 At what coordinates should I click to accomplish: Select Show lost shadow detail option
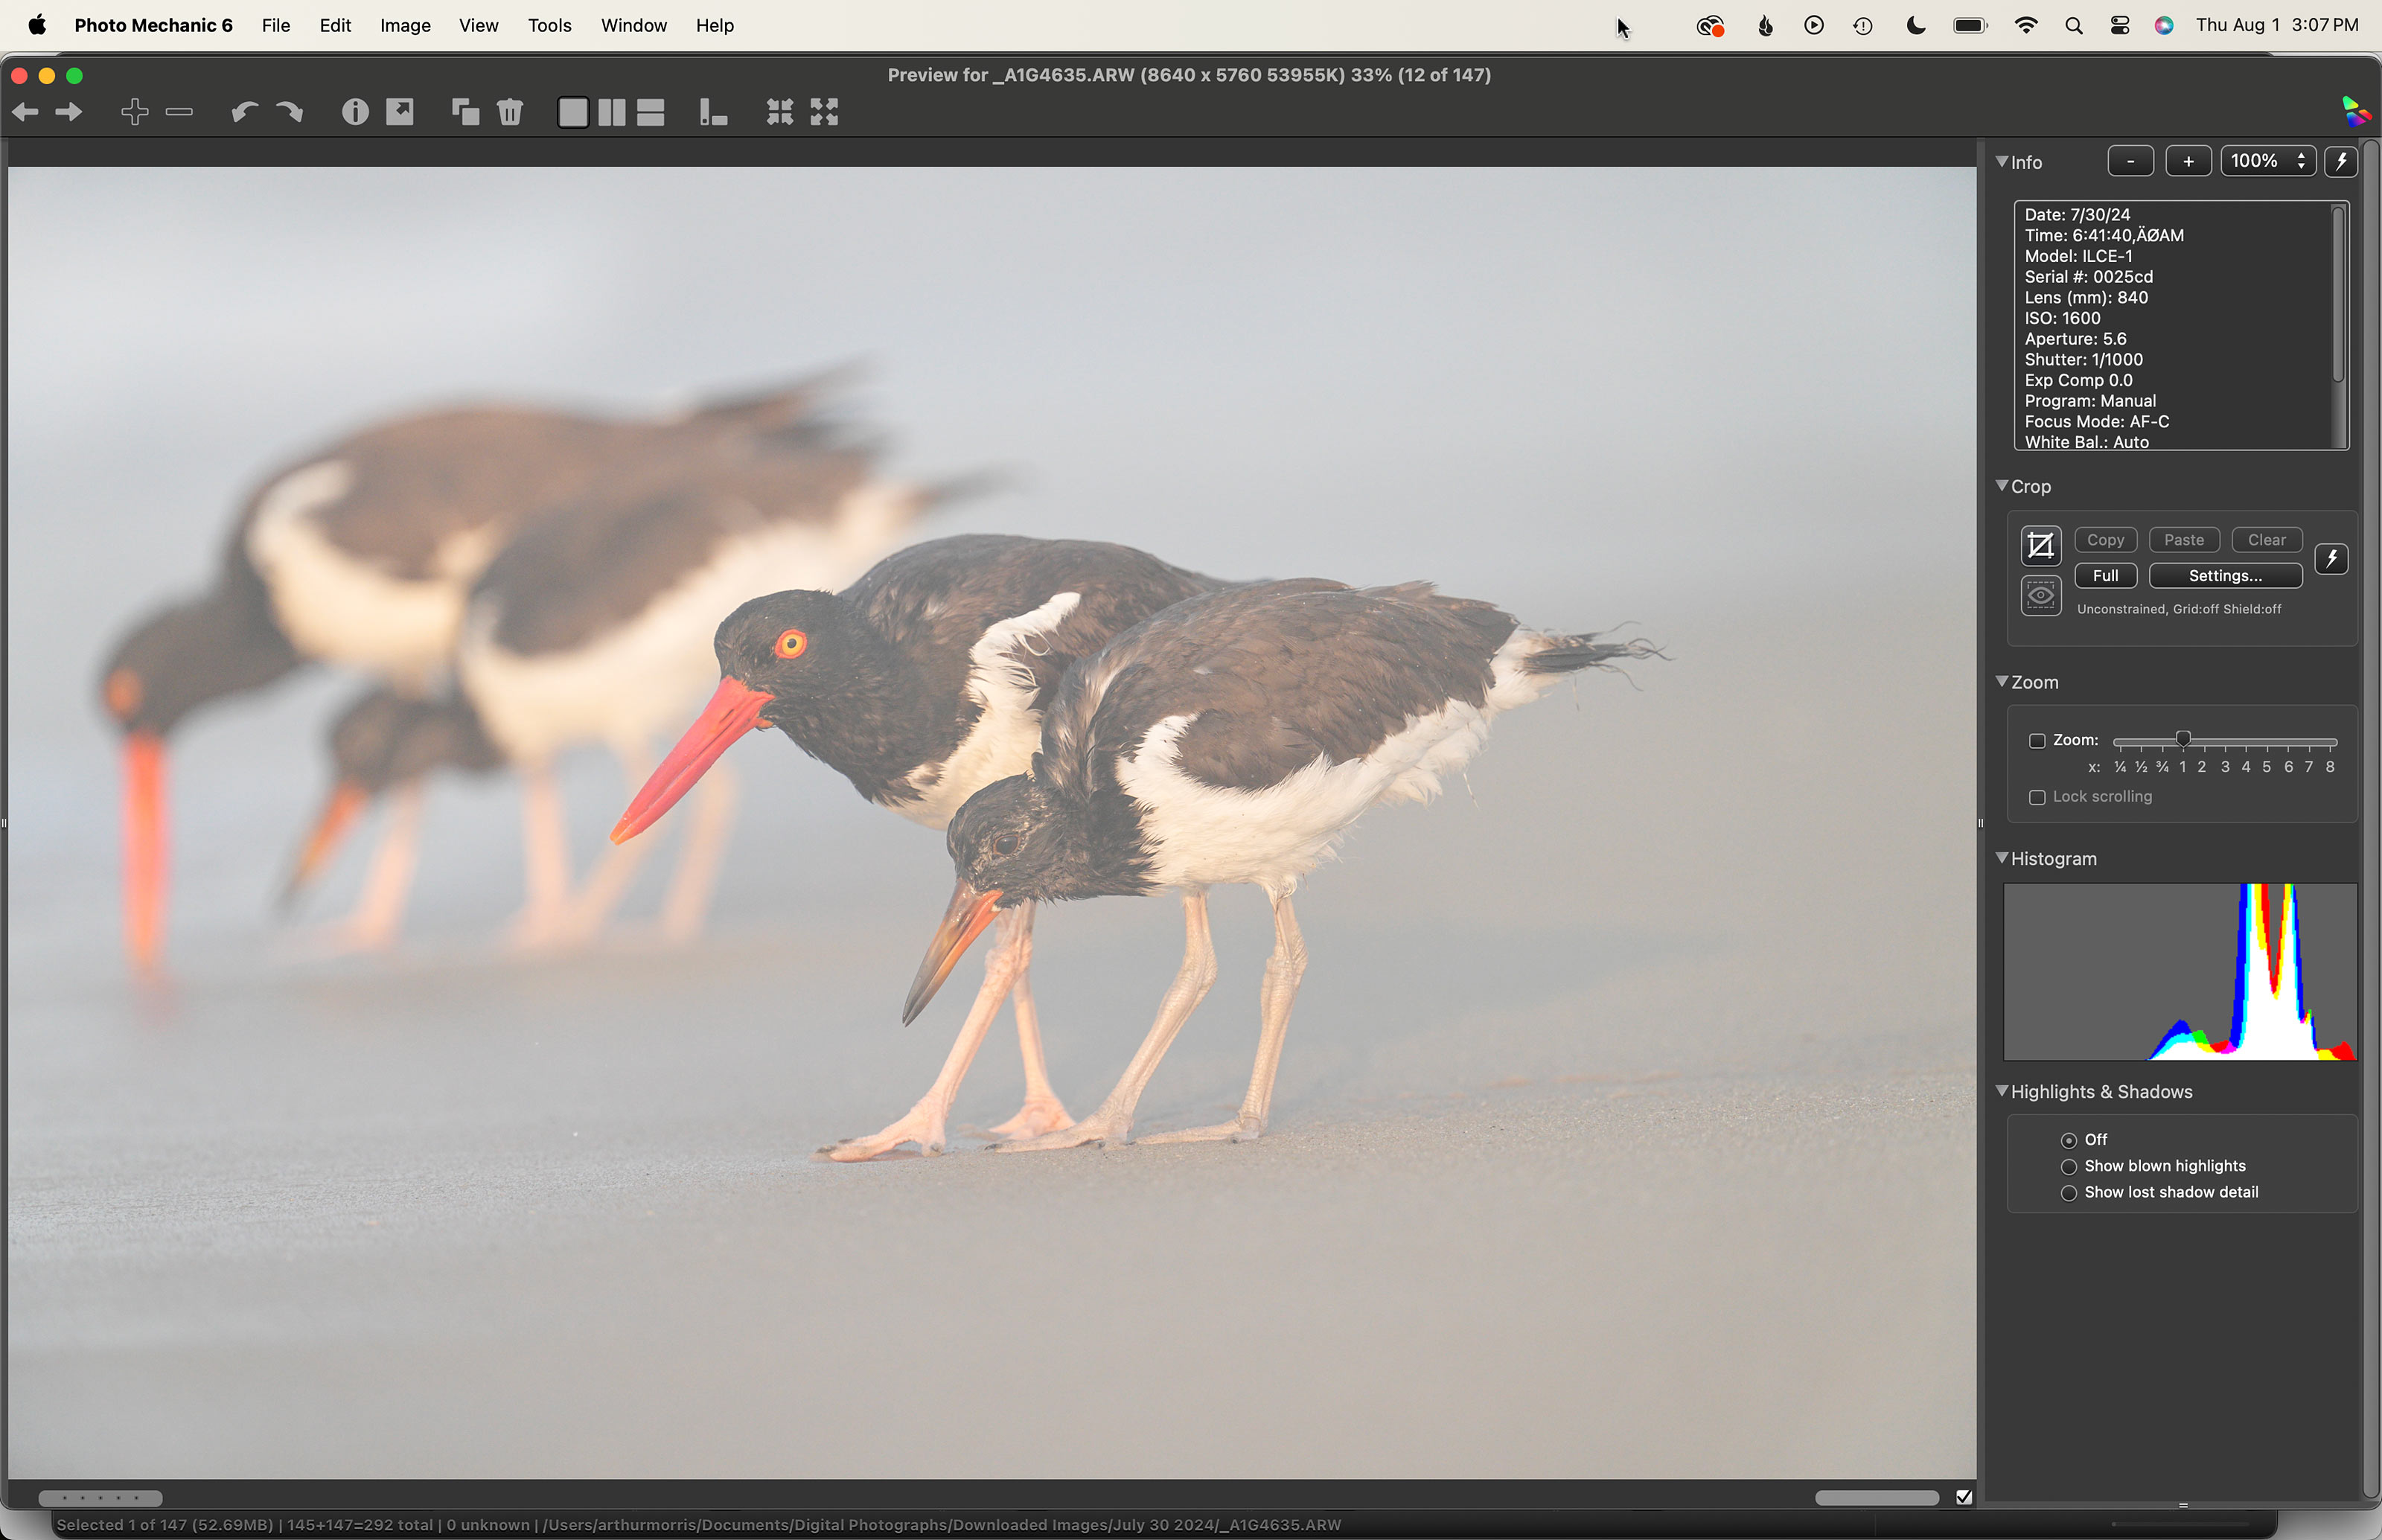pyautogui.click(x=2068, y=1193)
